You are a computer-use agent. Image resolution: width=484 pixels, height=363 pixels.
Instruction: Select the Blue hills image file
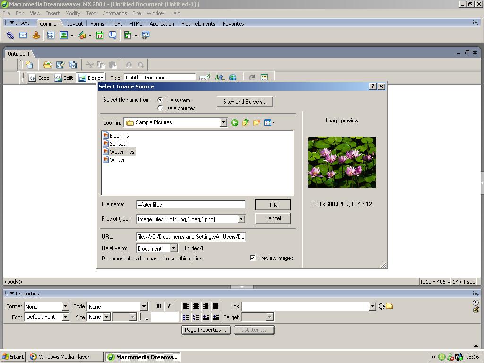point(119,136)
